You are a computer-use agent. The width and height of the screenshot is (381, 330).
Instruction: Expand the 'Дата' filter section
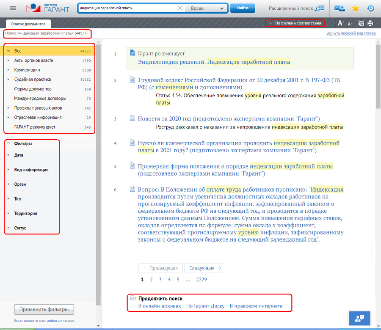pos(8,155)
